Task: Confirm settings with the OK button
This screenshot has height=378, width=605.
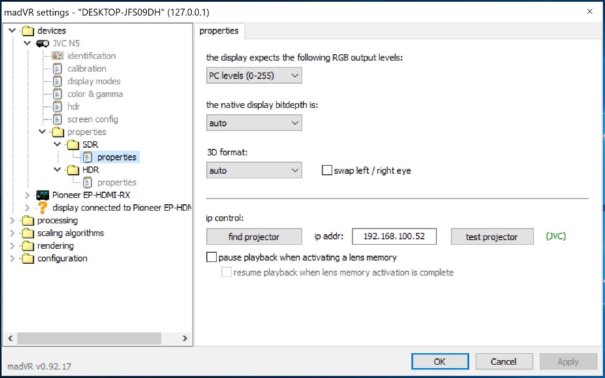Action: tap(440, 361)
